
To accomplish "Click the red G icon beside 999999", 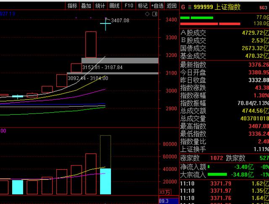I will (x=183, y=7).
